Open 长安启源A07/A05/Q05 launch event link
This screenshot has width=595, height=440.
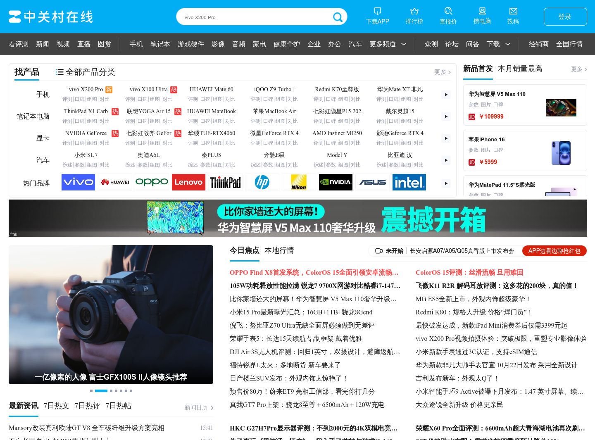pyautogui.click(x=462, y=251)
